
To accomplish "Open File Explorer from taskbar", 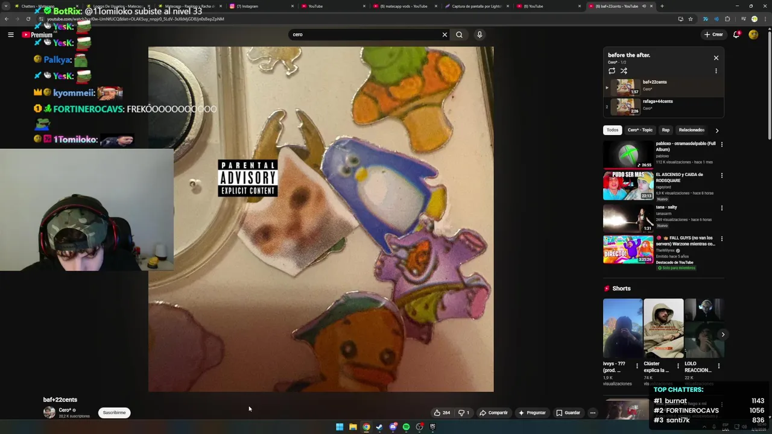I will [x=353, y=427].
